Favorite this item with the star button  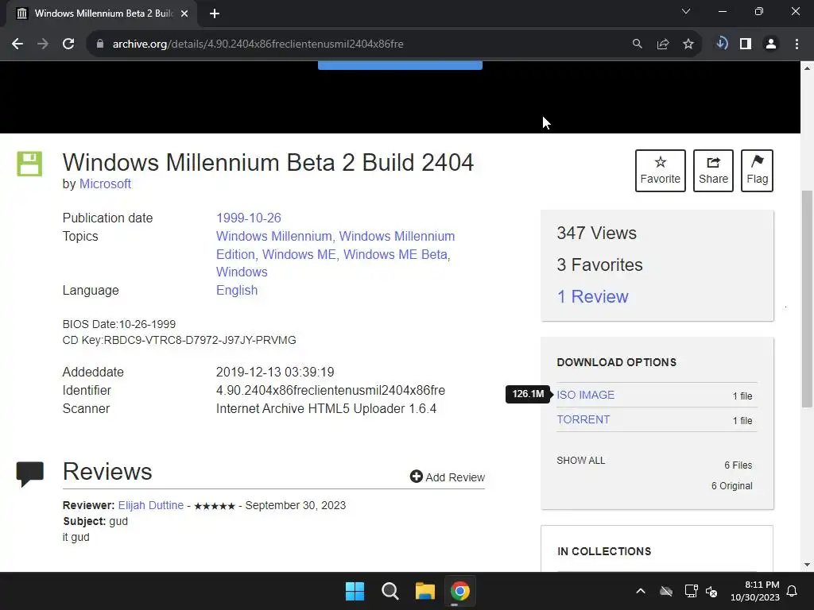pyautogui.click(x=661, y=171)
